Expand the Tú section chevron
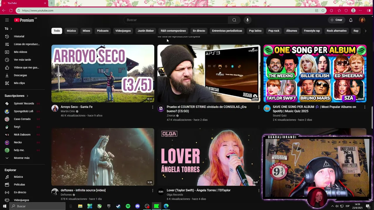 pos(11,29)
